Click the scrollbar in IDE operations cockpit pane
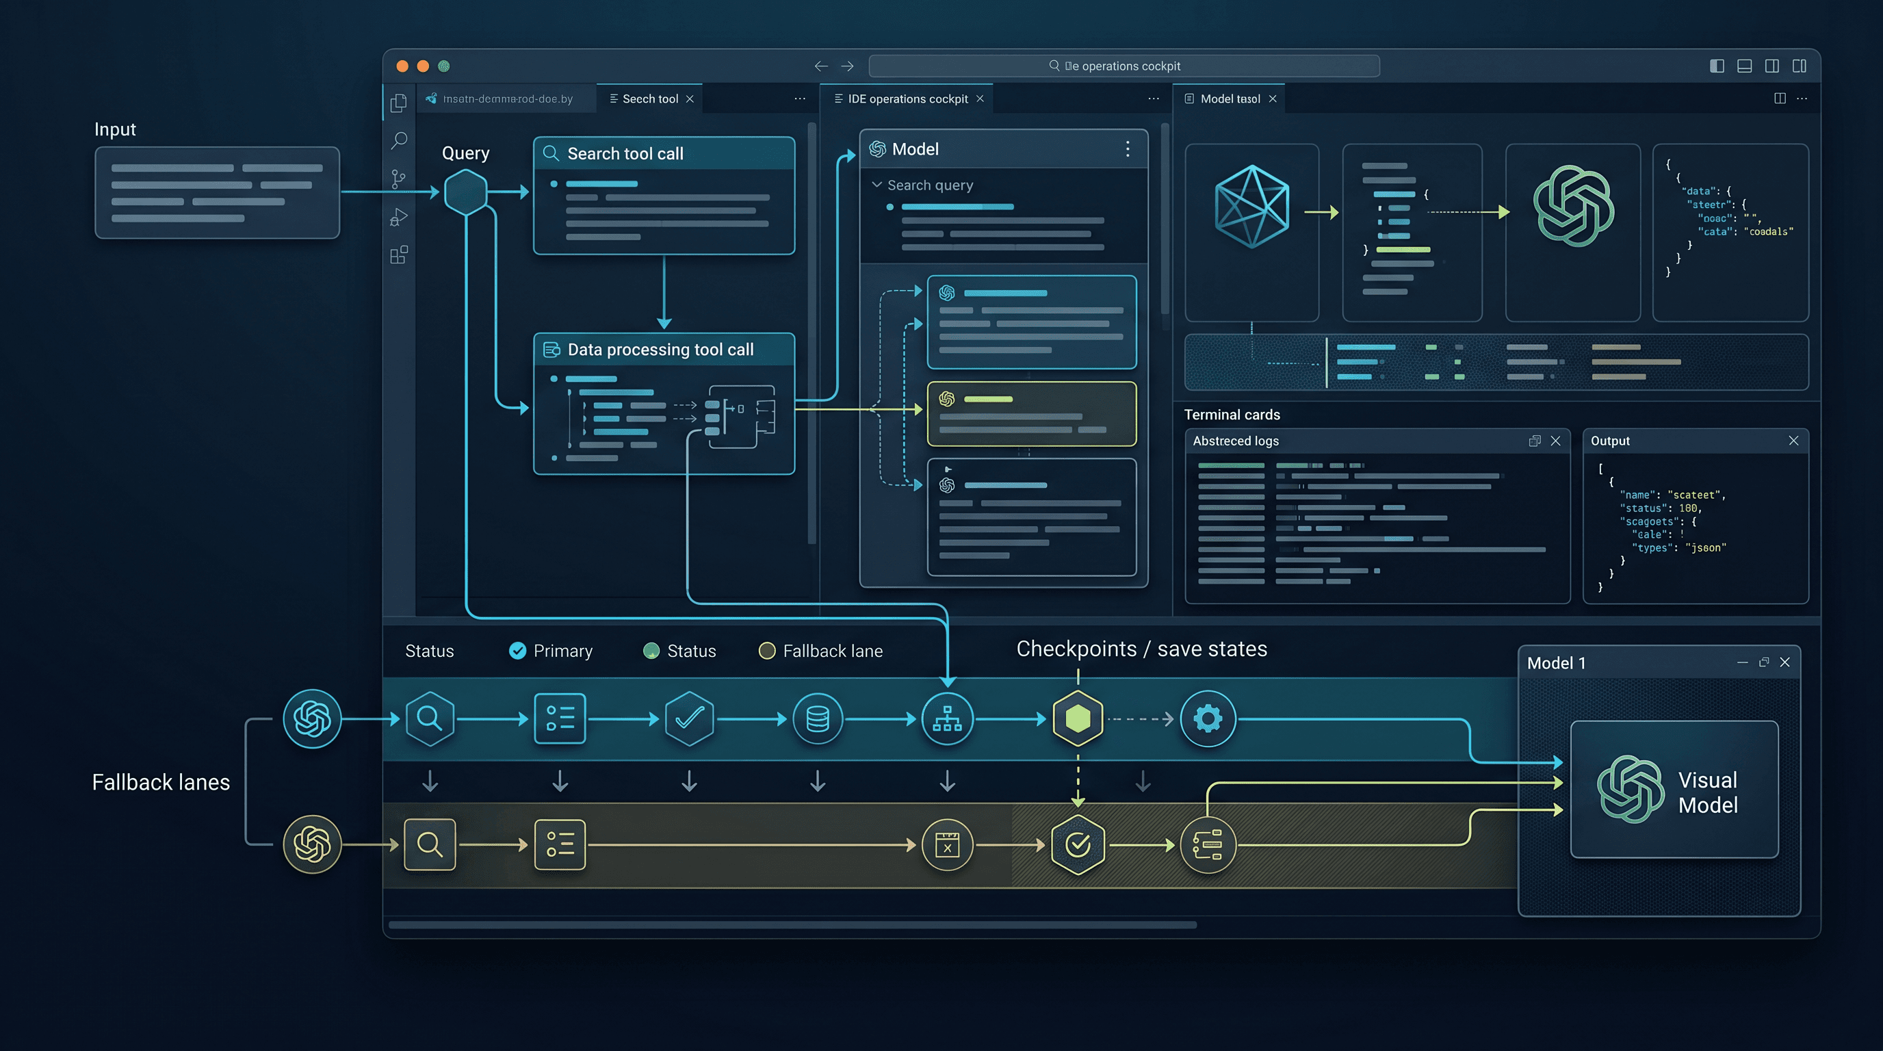Image resolution: width=1883 pixels, height=1051 pixels. [x=1165, y=218]
